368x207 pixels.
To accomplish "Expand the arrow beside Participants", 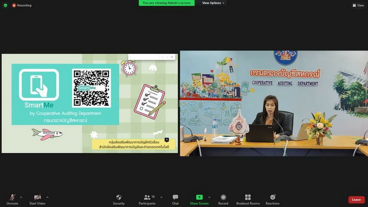I will click(161, 197).
